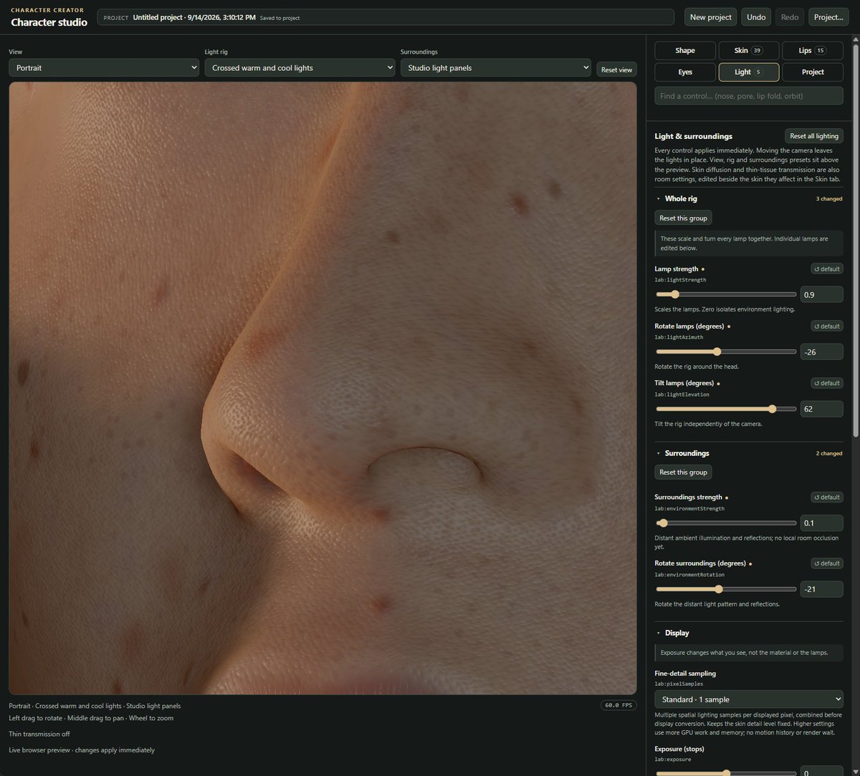
Task: Open the Project... menu button
Action: click(828, 17)
